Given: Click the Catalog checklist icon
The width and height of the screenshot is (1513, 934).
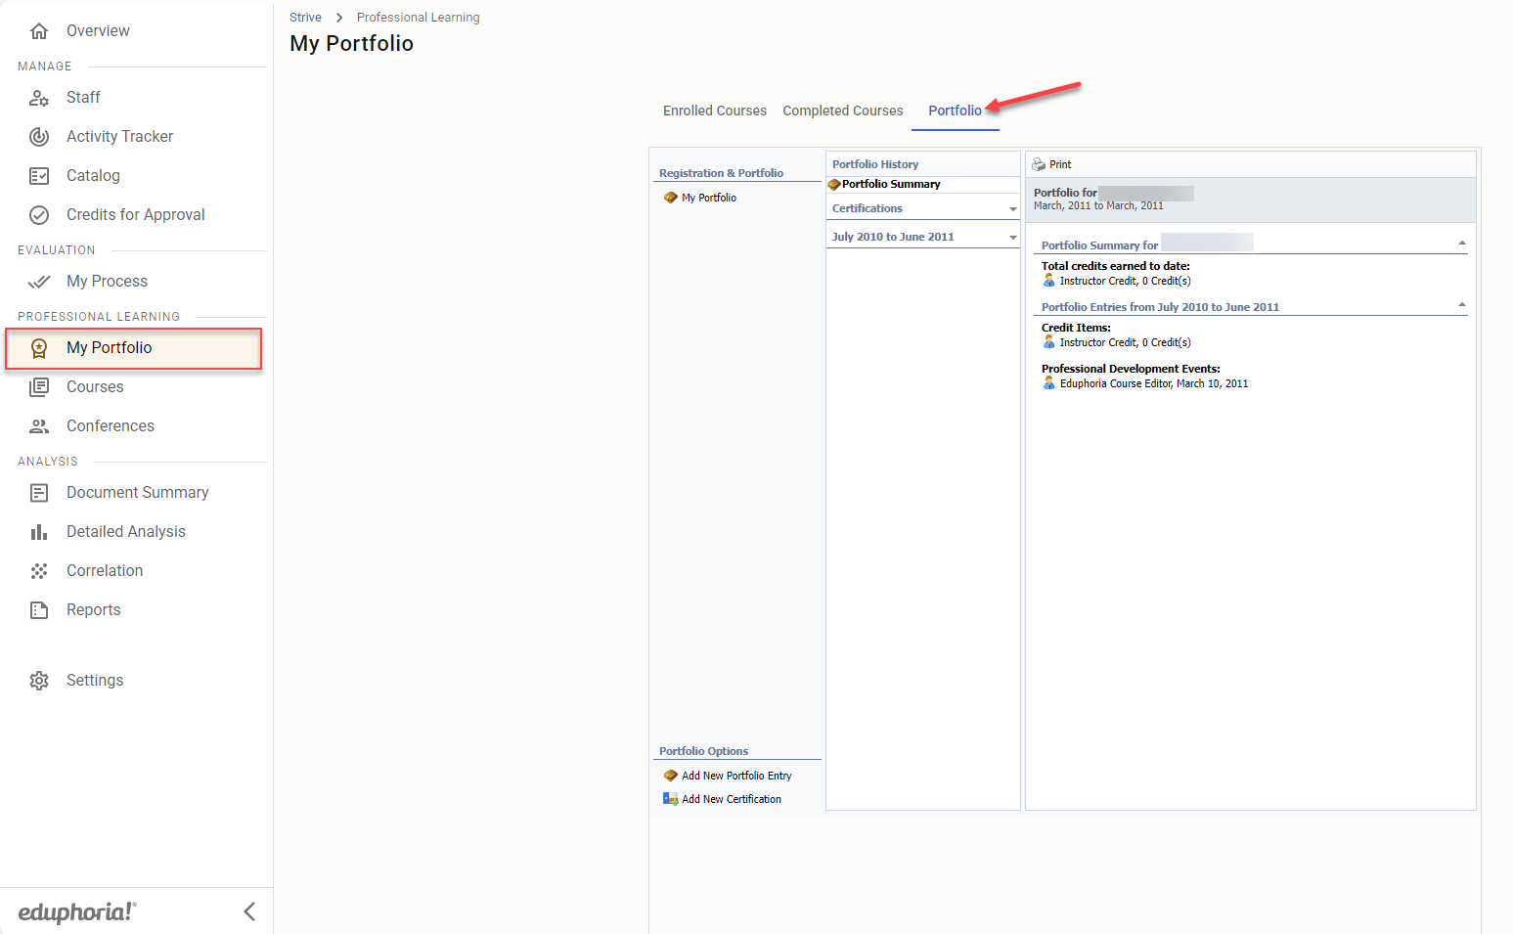Looking at the screenshot, I should (39, 176).
